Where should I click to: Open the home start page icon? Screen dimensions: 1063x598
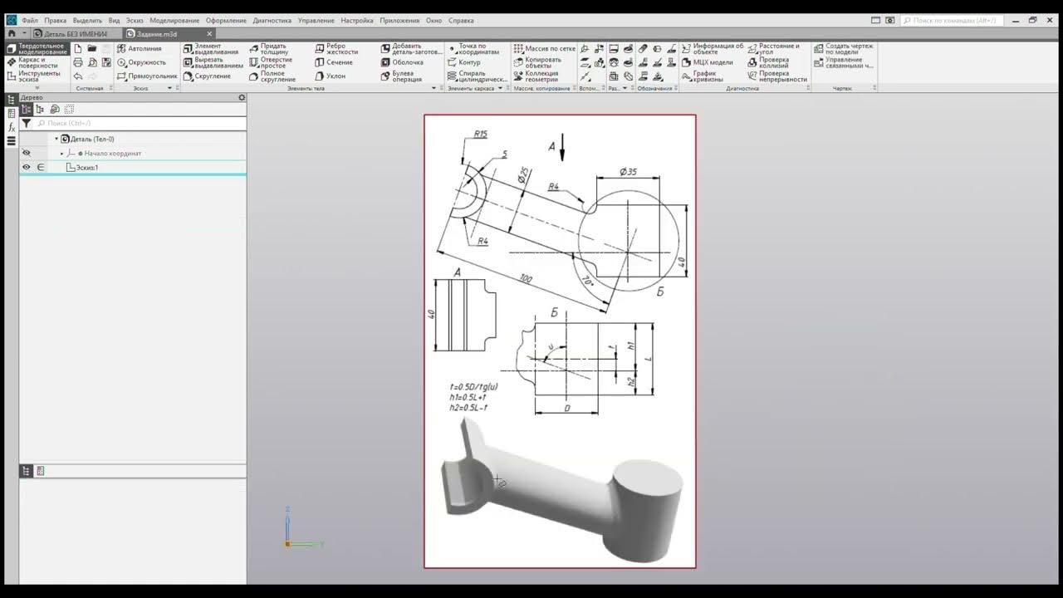coord(12,33)
